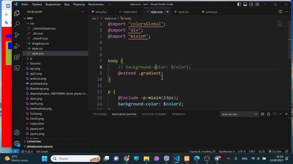Image resolution: width=293 pixels, height=164 pixels.
Task: Close the style.scss tab
Action: point(168,12)
